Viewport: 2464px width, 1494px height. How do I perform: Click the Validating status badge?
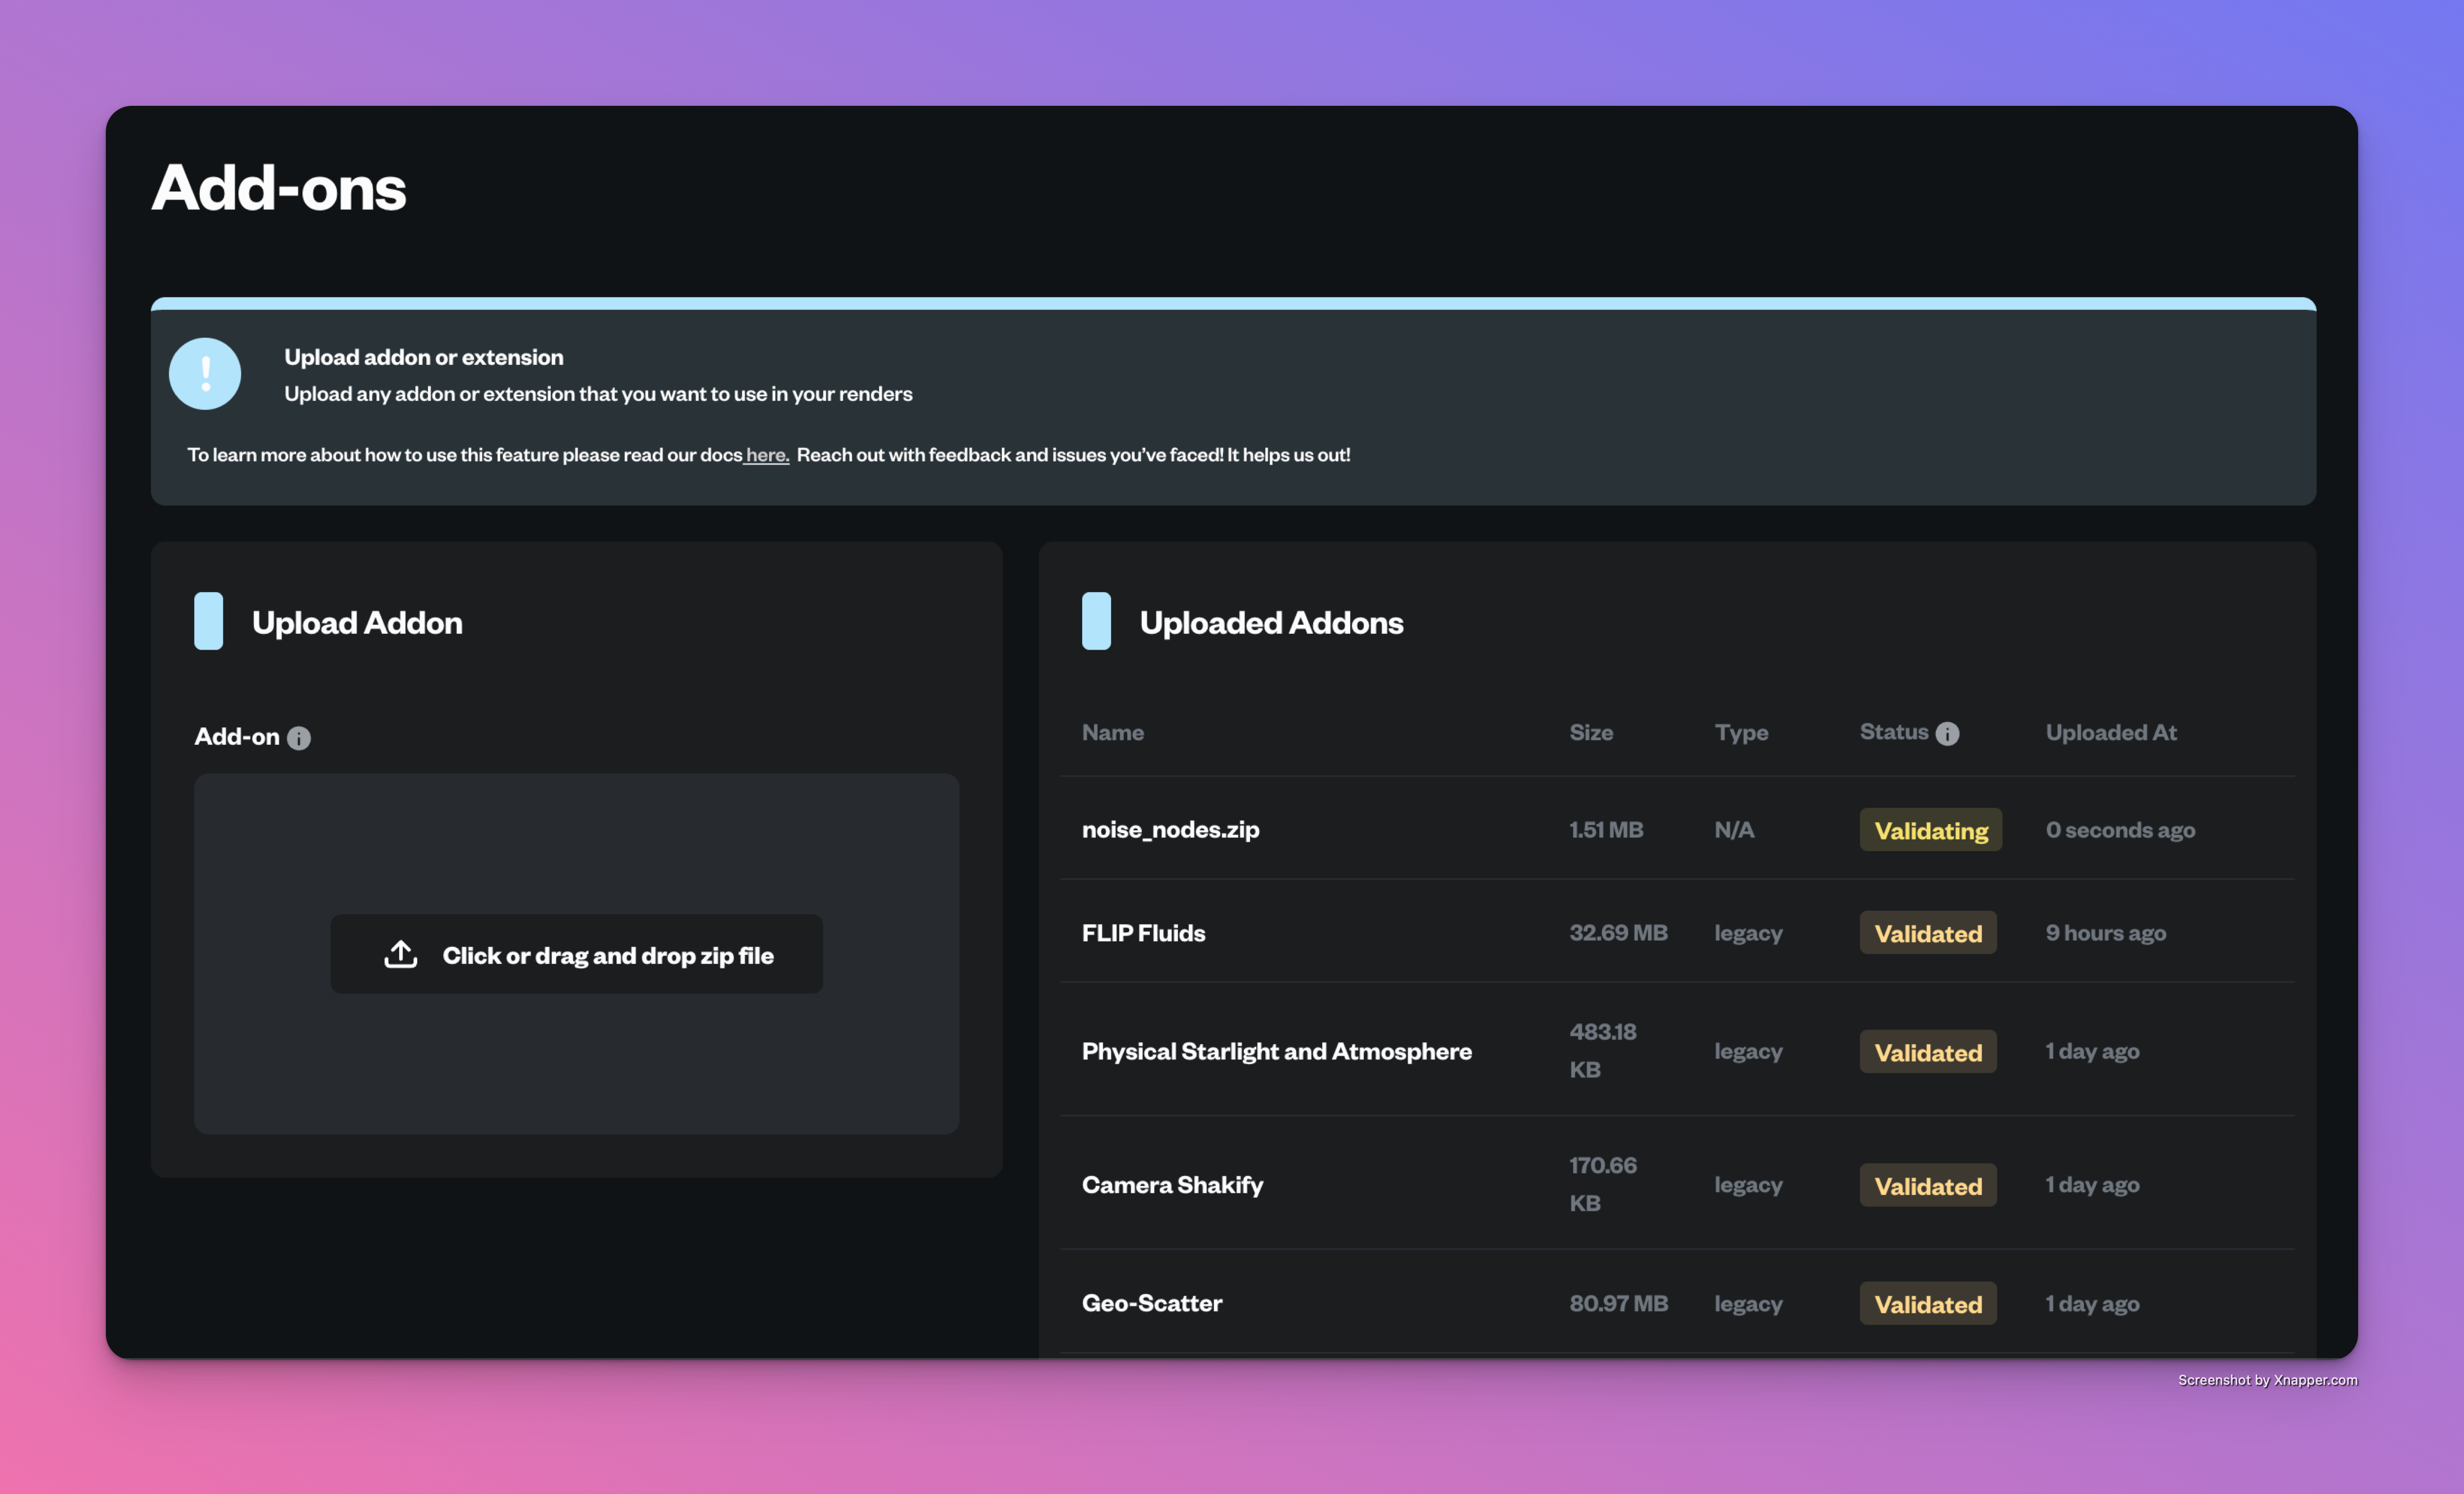coord(1930,830)
